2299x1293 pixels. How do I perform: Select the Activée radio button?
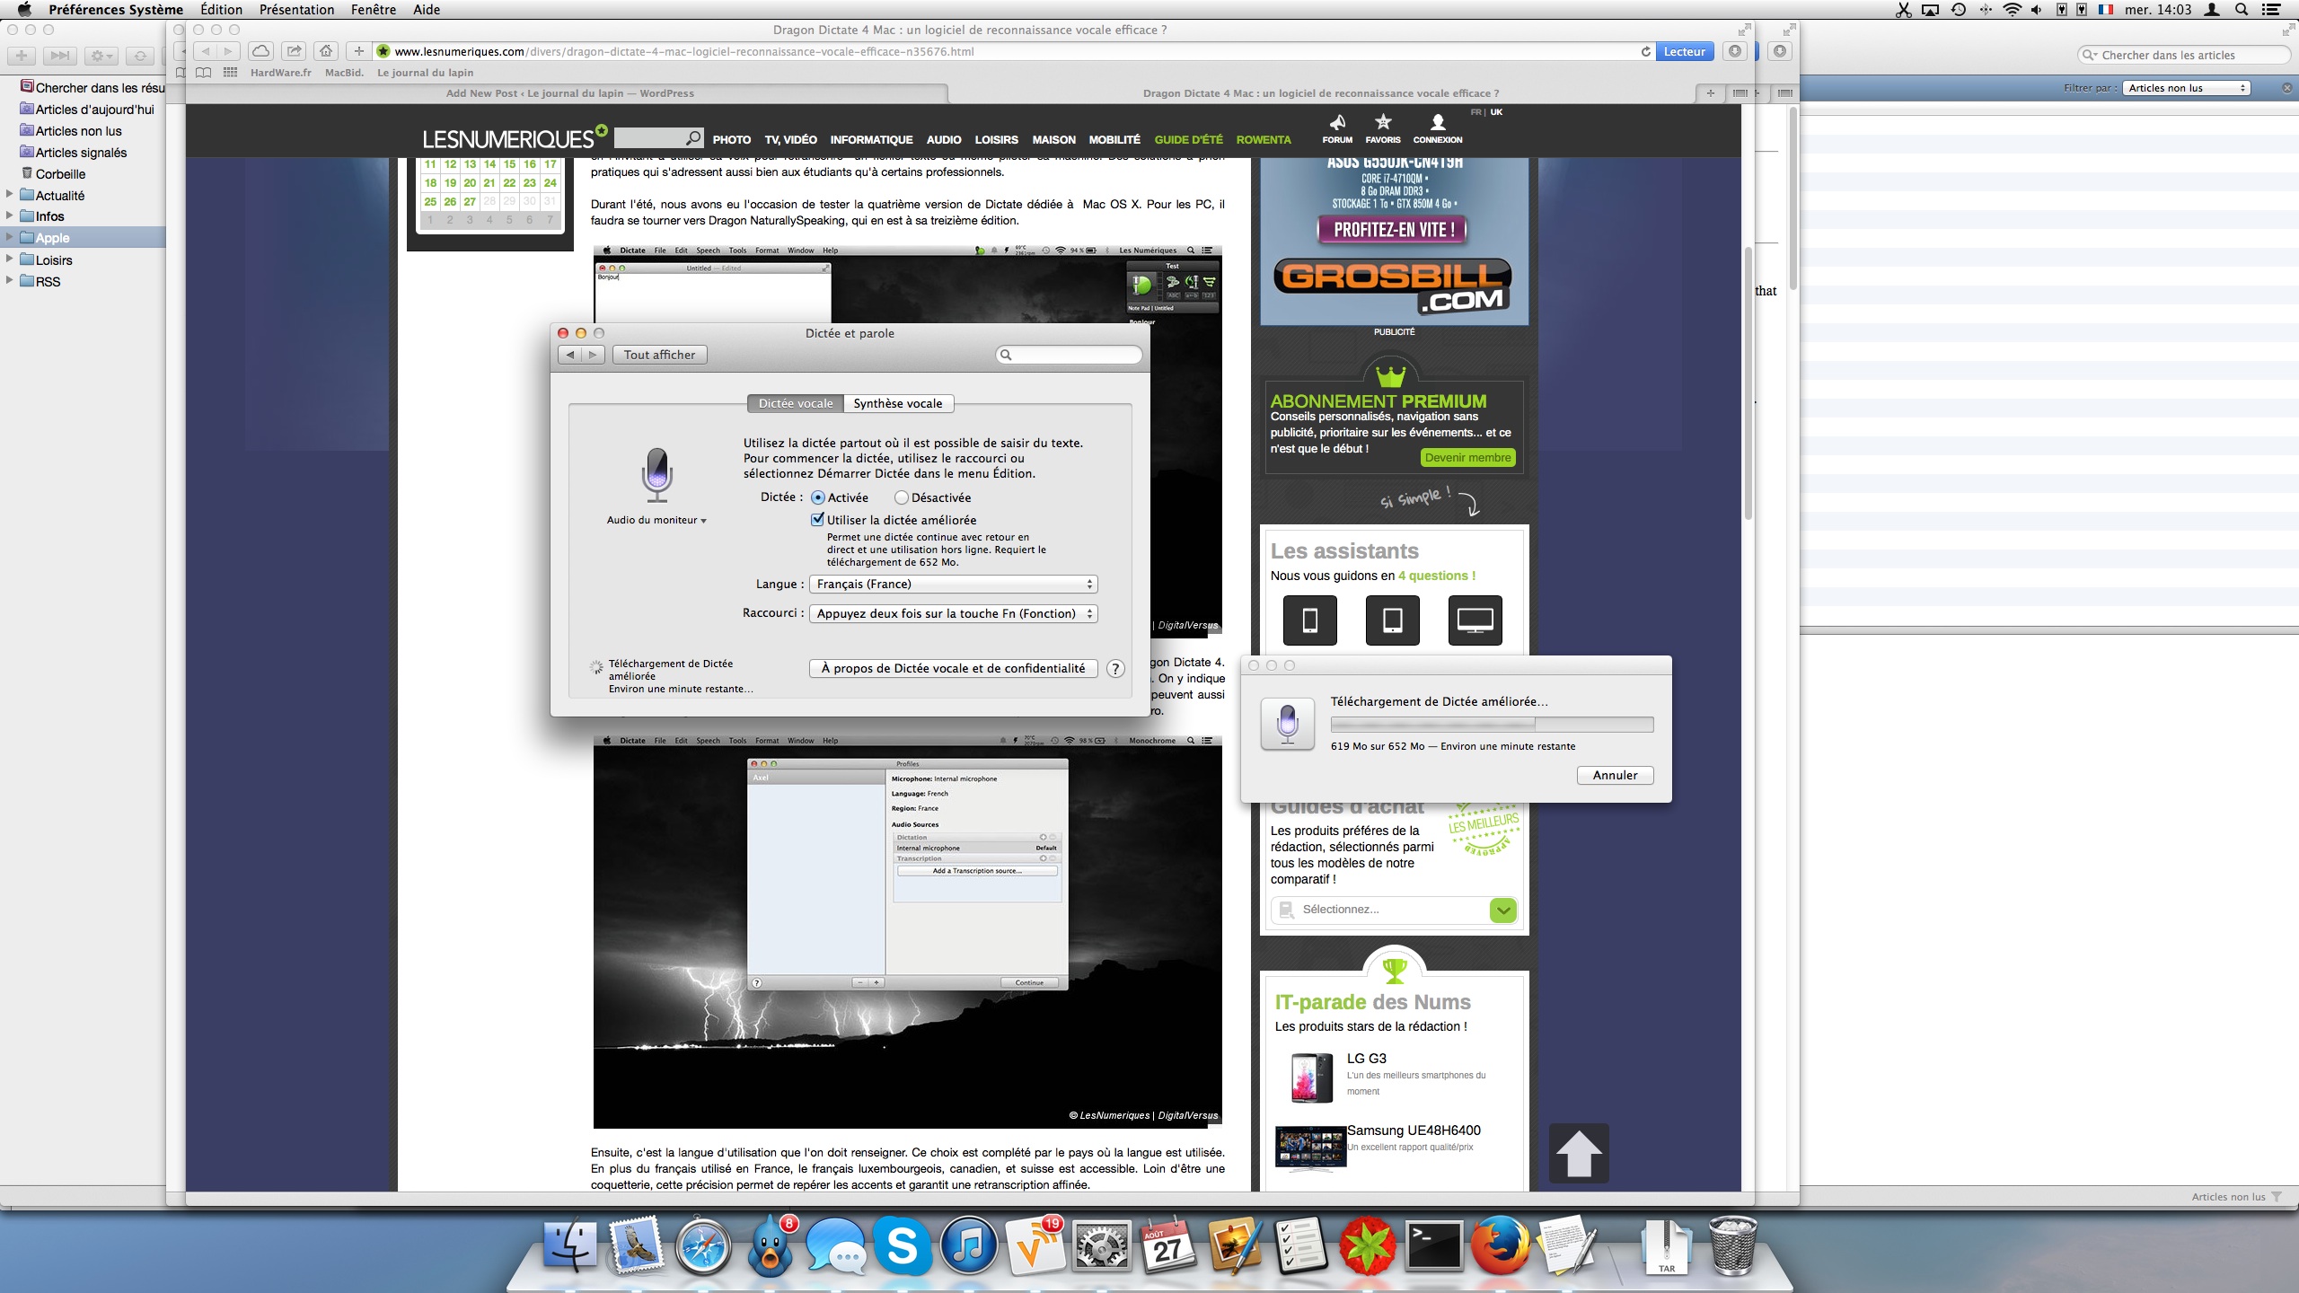tap(817, 497)
